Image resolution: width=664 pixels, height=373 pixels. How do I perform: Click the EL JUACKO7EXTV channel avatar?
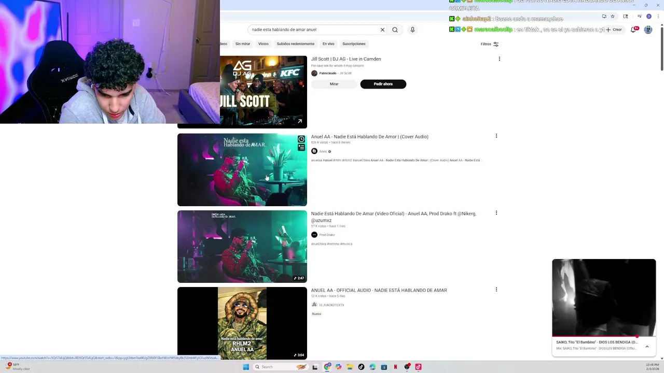[314, 305]
